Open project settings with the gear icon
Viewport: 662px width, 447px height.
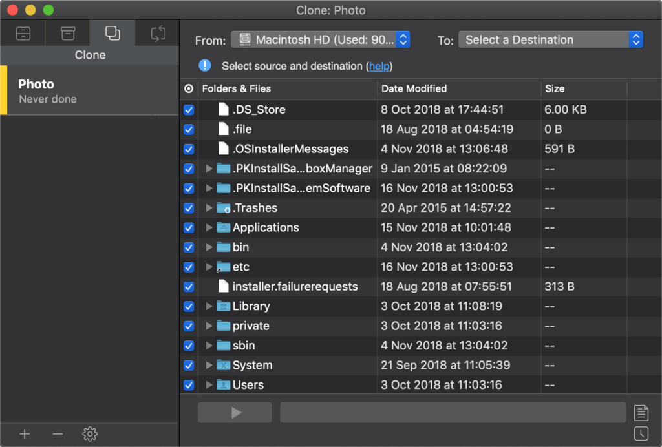point(89,434)
